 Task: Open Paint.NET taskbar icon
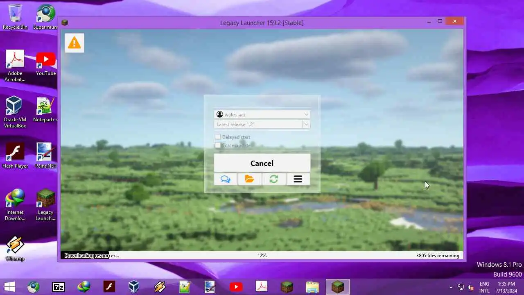(x=210, y=287)
